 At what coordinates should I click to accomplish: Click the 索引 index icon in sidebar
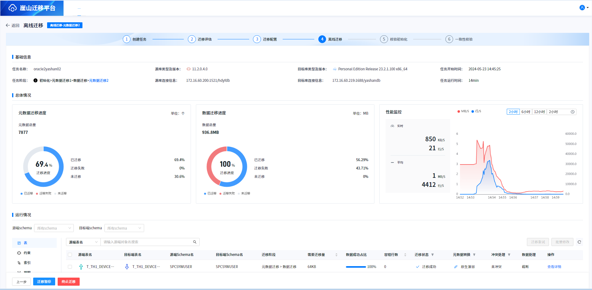pos(19,263)
